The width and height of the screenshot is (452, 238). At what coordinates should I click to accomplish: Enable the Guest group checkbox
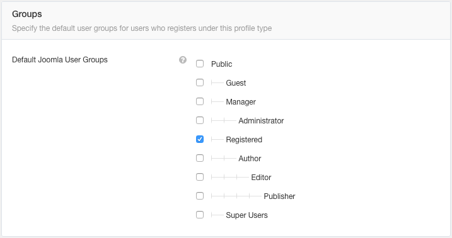tap(200, 82)
